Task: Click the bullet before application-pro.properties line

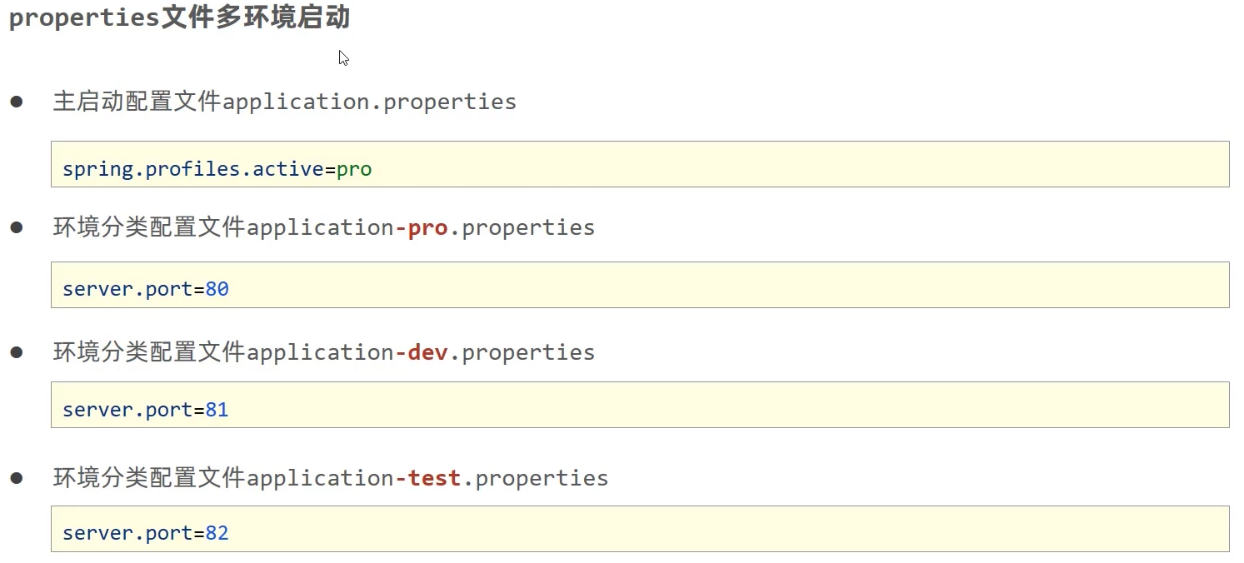Action: point(16,227)
